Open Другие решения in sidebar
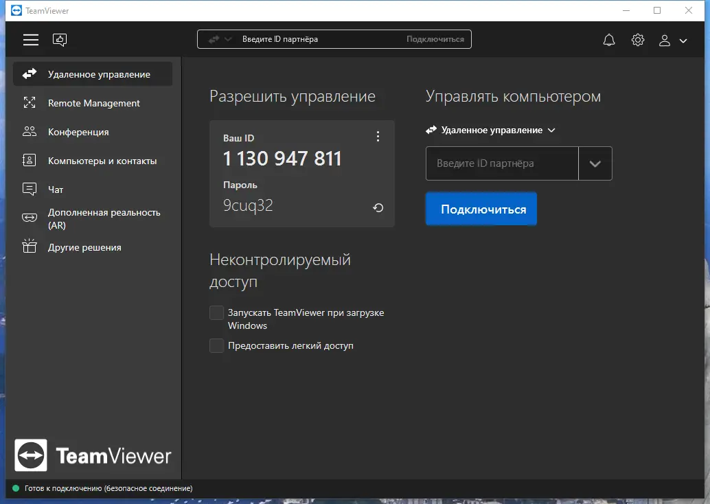The image size is (710, 504). point(85,247)
